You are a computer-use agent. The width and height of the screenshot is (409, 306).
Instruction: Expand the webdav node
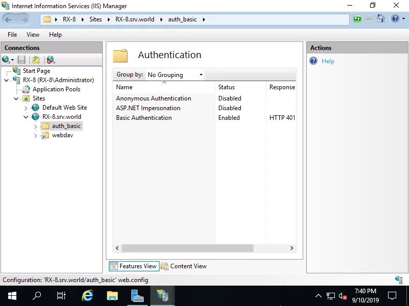[x=35, y=136]
